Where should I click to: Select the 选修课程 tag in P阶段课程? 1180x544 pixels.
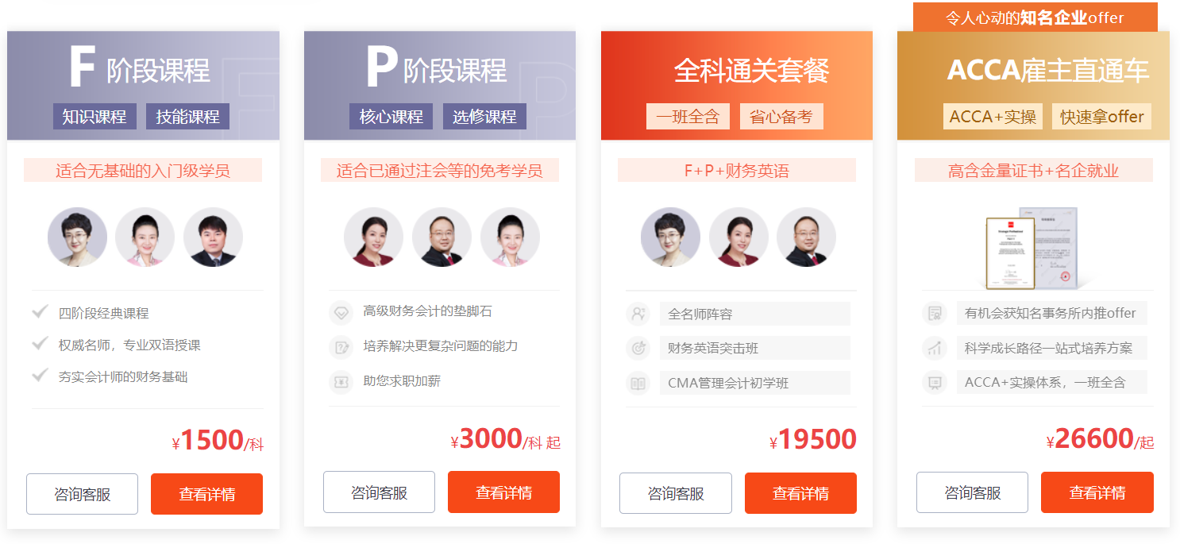pos(484,117)
